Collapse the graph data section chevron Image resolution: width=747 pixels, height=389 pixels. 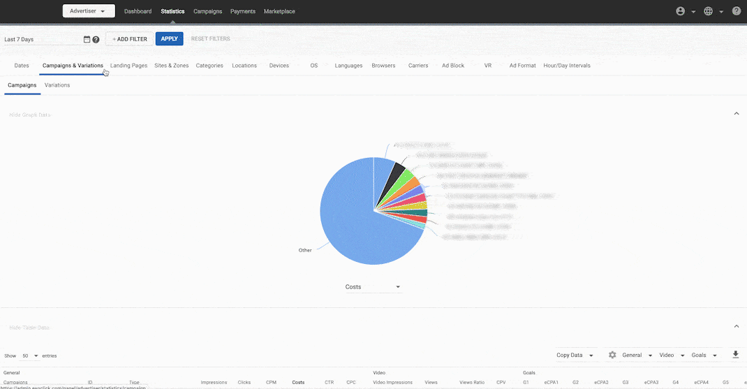[x=736, y=114]
